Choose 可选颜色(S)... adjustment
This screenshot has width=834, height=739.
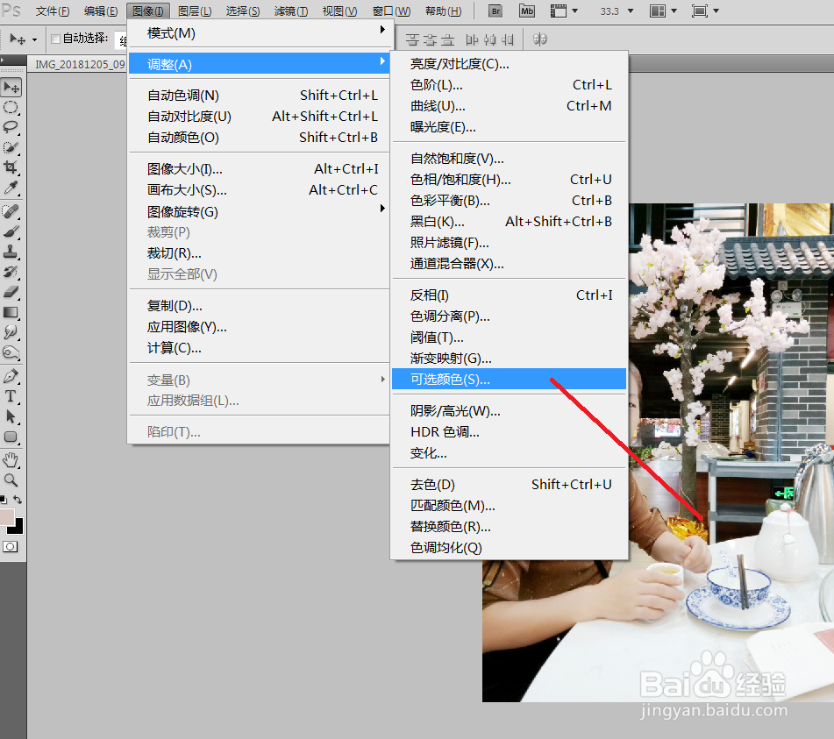click(509, 379)
